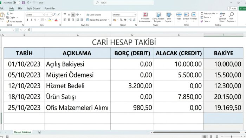The image size is (246, 138).
Task: Expand the Copy options arrow
Action: (x=17, y=18)
